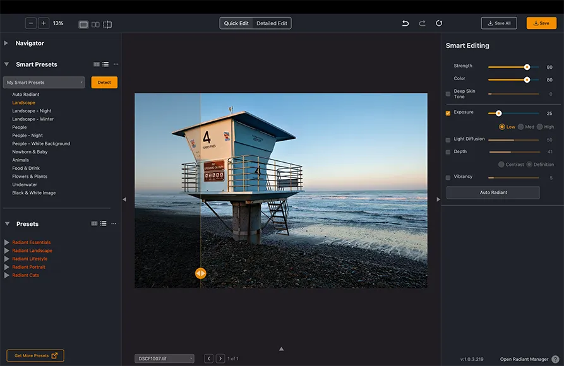Image resolution: width=564 pixels, height=366 pixels.
Task: Open the My Smart Presets dropdown
Action: click(x=44, y=82)
